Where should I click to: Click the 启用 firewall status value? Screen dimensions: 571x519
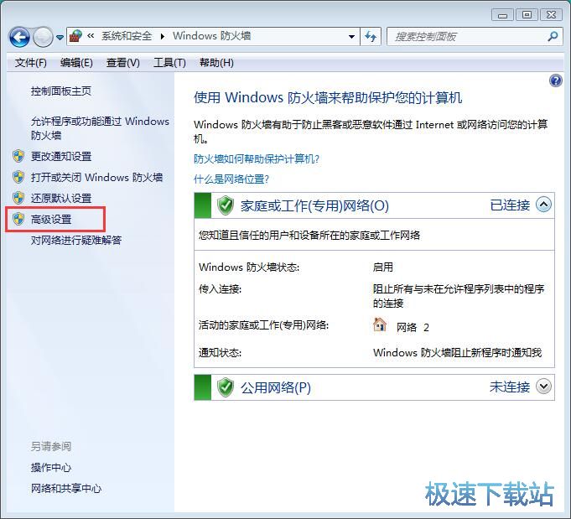(x=382, y=267)
